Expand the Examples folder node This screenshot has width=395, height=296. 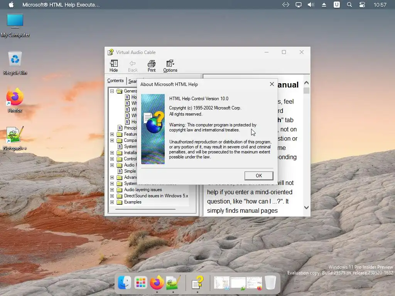click(x=112, y=202)
